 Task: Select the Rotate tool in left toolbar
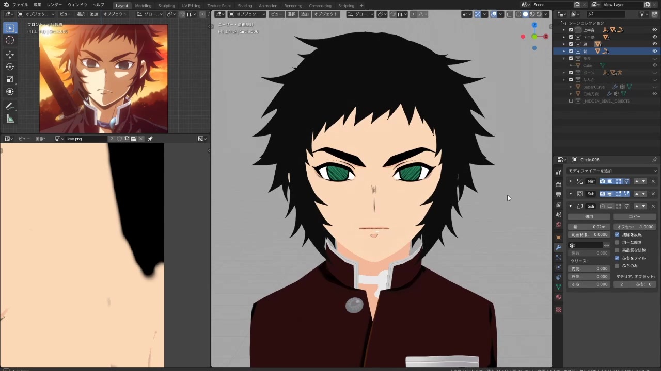pyautogui.click(x=10, y=66)
